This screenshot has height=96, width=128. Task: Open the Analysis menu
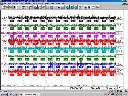point(16,4)
